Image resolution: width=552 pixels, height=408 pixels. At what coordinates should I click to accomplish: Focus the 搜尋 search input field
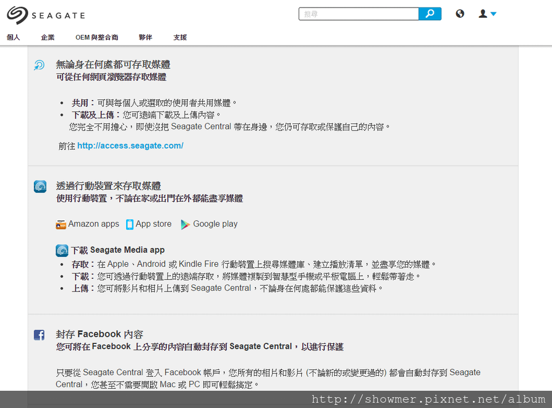pos(358,14)
